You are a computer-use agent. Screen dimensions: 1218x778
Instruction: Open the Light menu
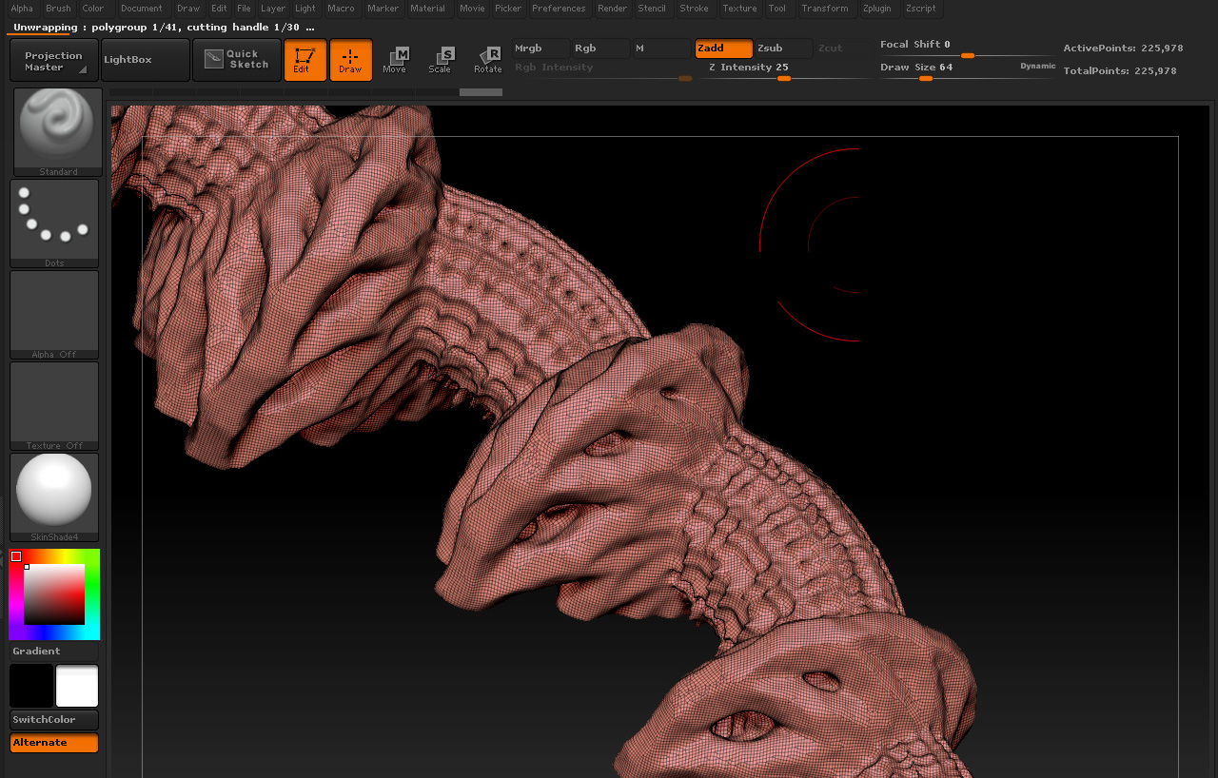pos(305,9)
